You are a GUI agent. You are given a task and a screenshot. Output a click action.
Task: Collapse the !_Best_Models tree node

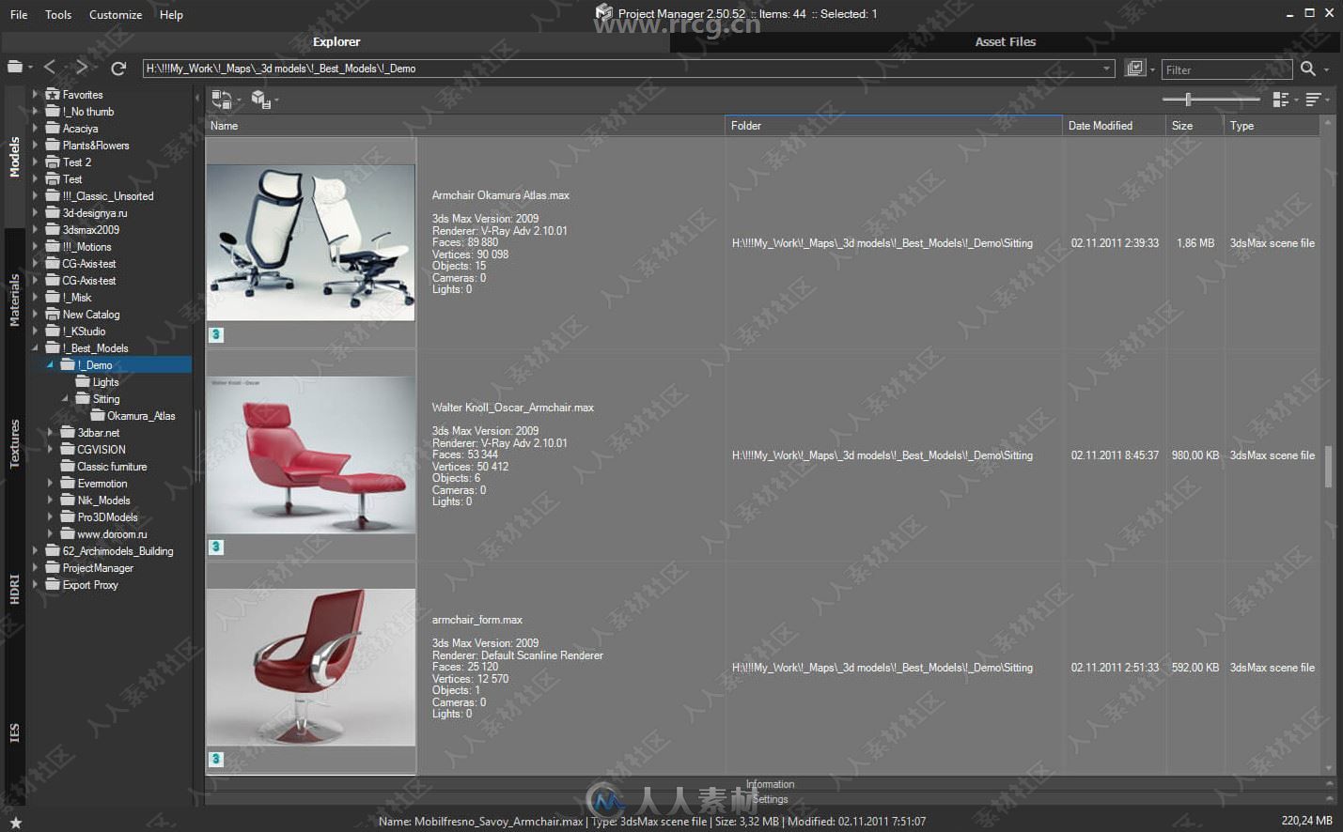[36, 347]
